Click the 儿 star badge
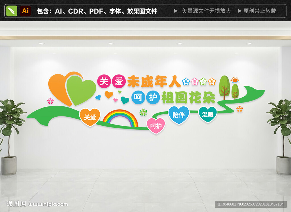The image size is (291, 212). coord(186,82)
